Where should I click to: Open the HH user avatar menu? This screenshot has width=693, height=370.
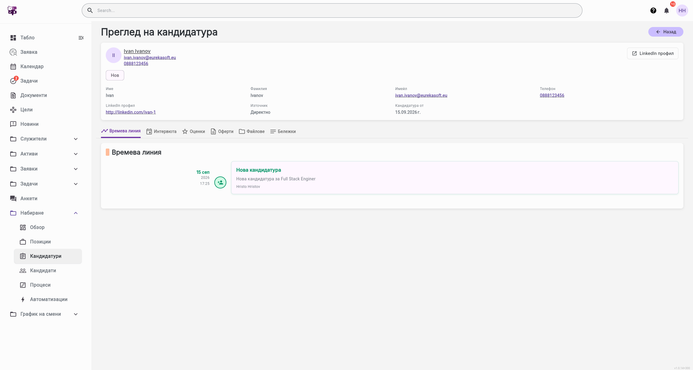[682, 11]
